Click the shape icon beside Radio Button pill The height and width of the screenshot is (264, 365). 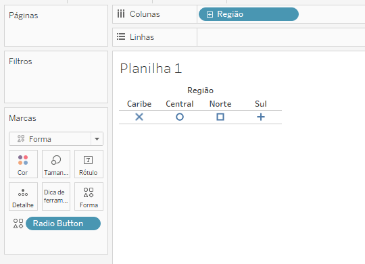point(18,223)
